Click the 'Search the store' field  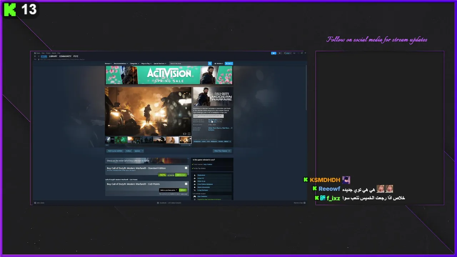189,64
